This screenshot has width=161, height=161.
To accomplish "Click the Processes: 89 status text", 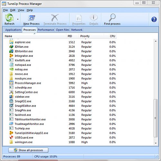I will (12, 156).
